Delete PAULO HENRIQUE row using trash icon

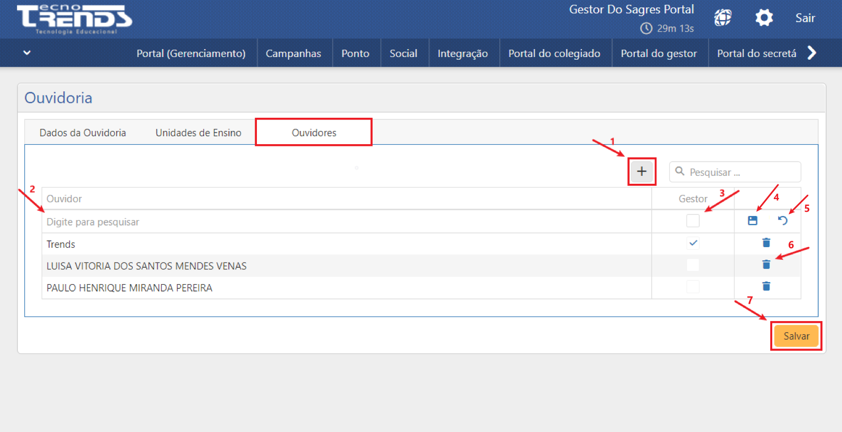click(x=766, y=286)
